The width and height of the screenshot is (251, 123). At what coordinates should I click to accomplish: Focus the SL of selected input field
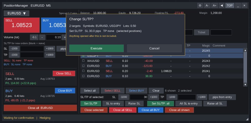click(x=139, y=97)
